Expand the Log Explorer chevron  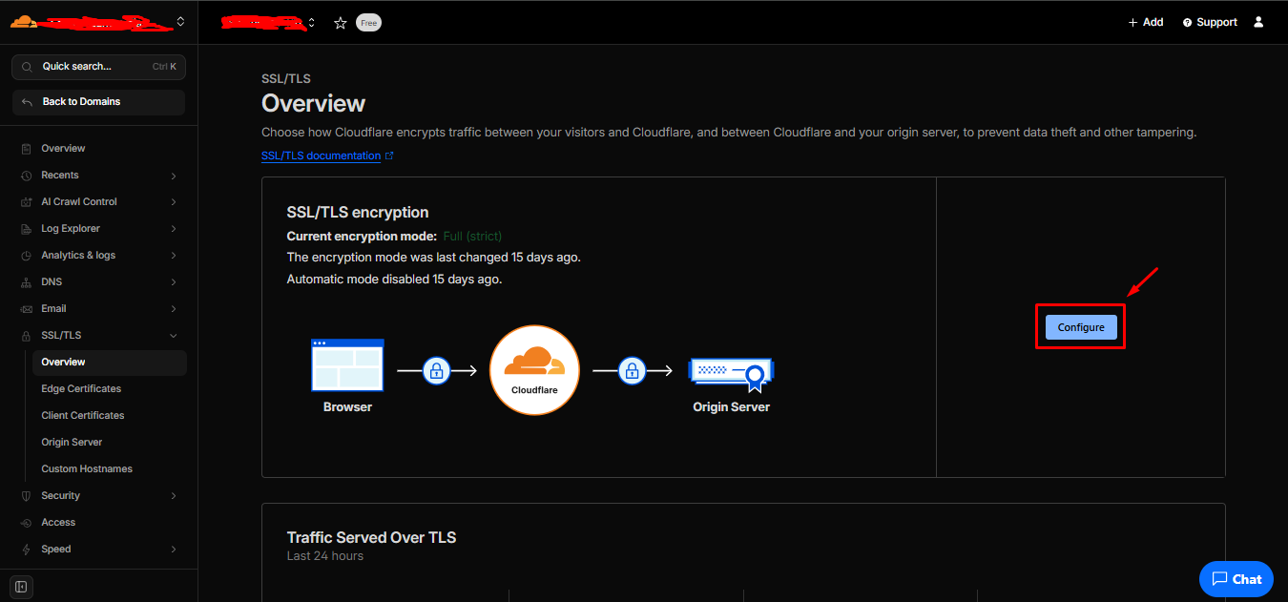tap(174, 229)
